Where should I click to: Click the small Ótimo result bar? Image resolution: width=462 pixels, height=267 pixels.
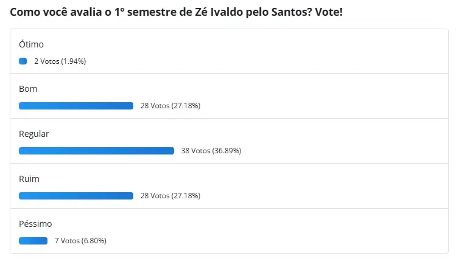tap(23, 61)
